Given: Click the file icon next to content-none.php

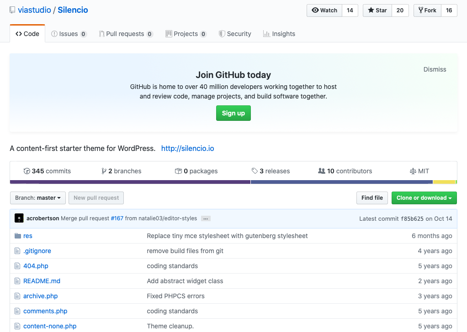Looking at the screenshot, I should 17,327.
